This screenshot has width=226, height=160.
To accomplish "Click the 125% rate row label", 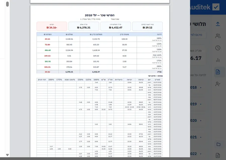I will 159,44.
